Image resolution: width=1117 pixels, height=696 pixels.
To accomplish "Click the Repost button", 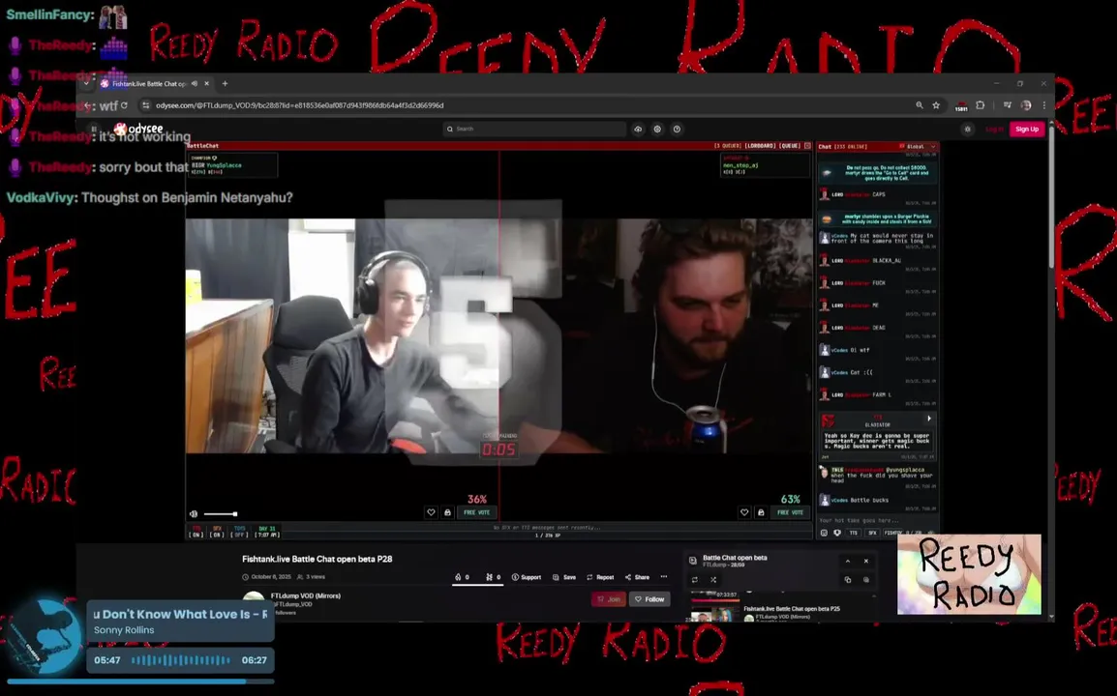I will [600, 577].
